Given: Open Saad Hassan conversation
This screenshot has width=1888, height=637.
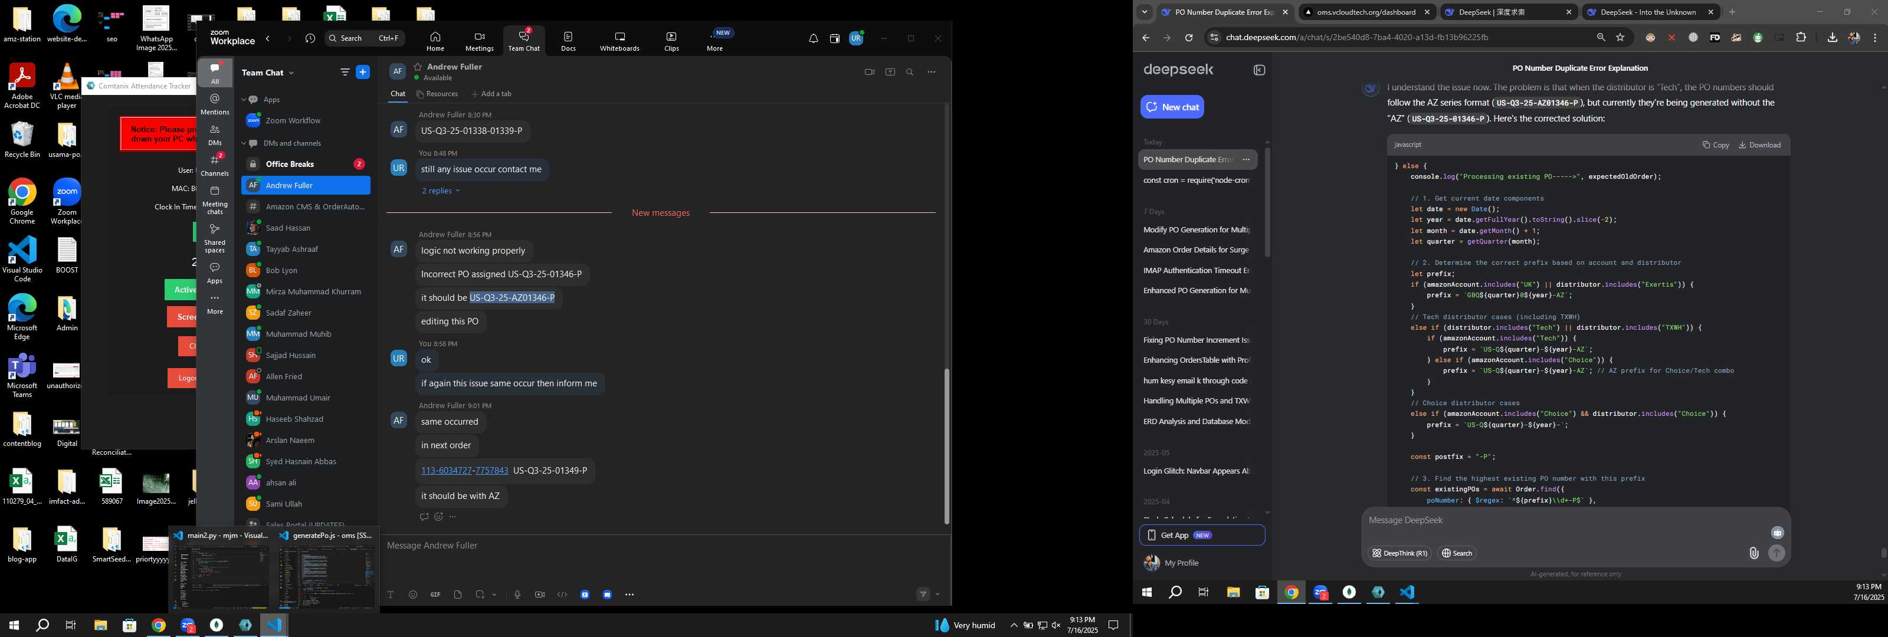Looking at the screenshot, I should 306,228.
